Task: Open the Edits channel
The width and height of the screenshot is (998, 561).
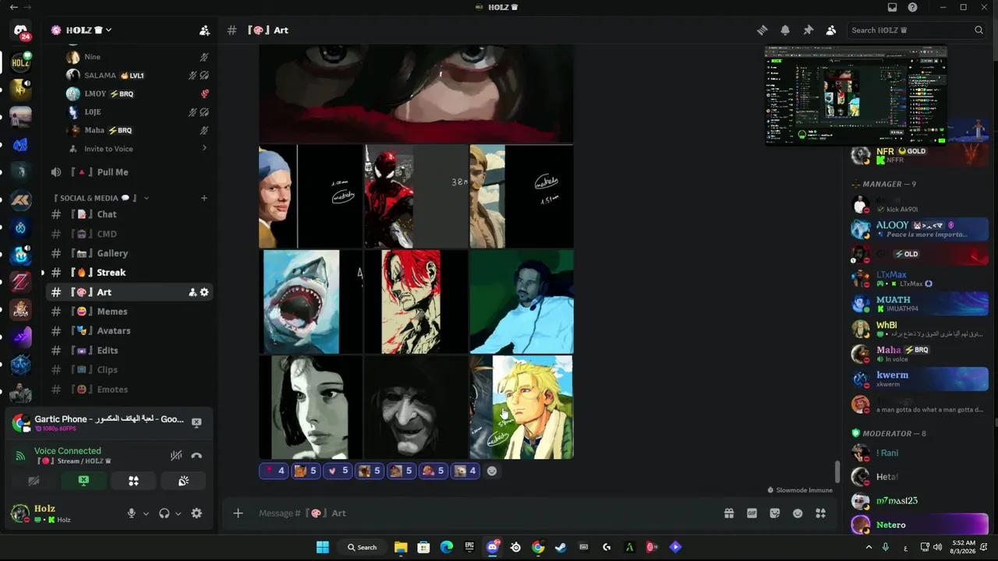Action: [129, 351]
